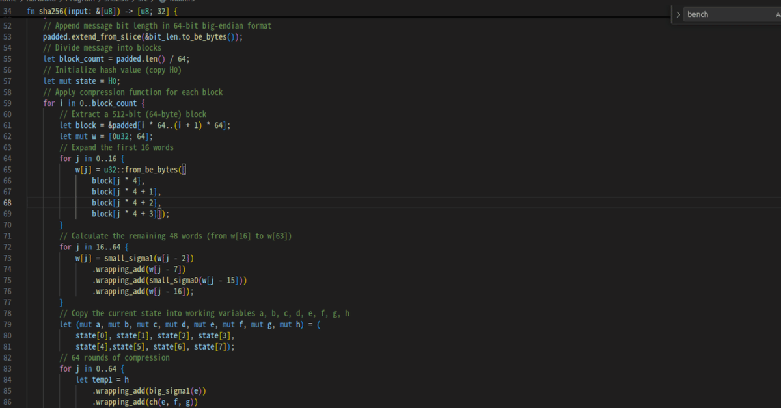This screenshot has width=781, height=408.
Task: Click the line ".wrapping_add(w[j - 7])"
Action: tap(139, 269)
